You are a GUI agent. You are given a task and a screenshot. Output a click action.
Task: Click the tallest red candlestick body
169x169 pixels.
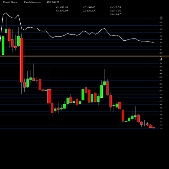[22, 60]
